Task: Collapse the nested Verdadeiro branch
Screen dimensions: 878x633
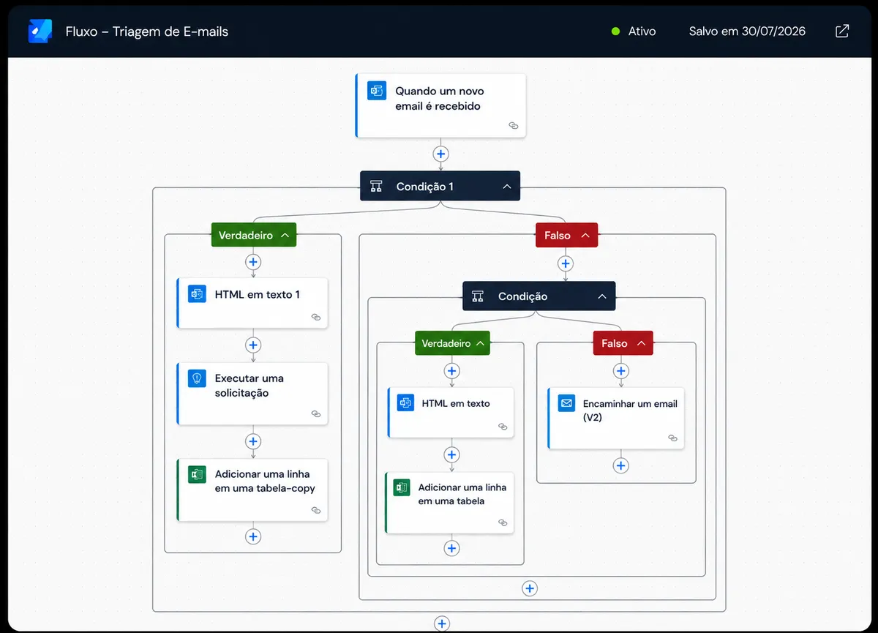Action: click(480, 343)
